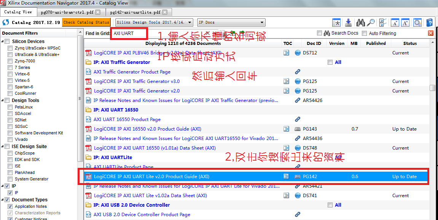The image size is (438, 220).
Task: Decrease text size with the A-down icon
Action: (x=395, y=22)
